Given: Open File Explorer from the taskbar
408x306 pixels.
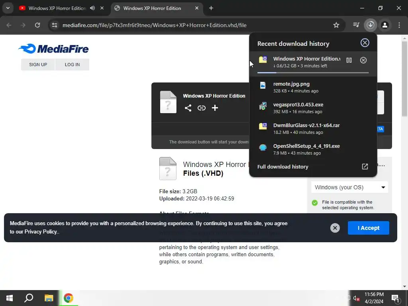Looking at the screenshot, I should pos(49,298).
